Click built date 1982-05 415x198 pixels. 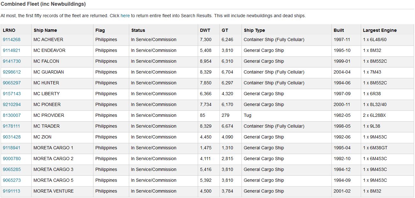pyautogui.click(x=342, y=115)
